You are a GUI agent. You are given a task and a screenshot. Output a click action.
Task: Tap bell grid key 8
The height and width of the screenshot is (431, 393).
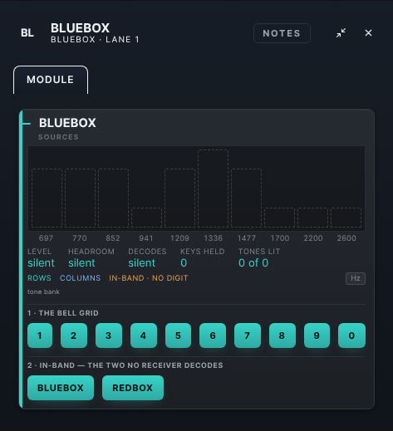[x=282, y=335]
